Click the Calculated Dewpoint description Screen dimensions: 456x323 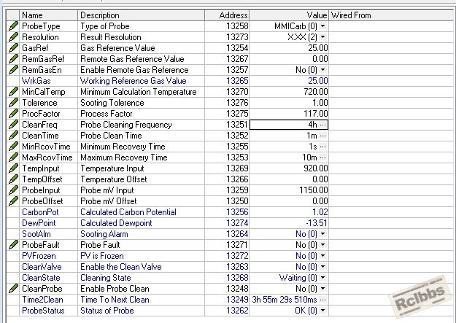point(116,223)
